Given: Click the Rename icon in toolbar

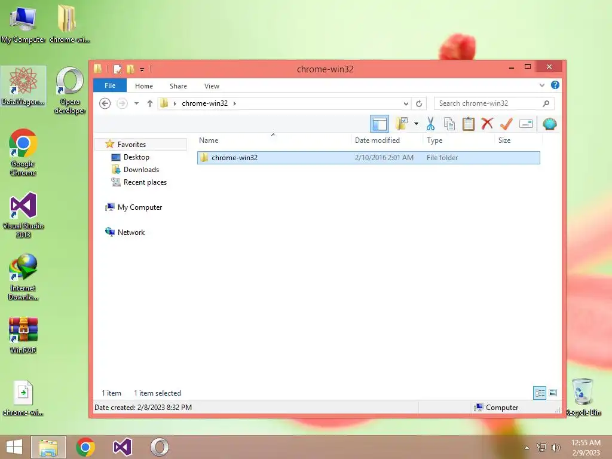Looking at the screenshot, I should pos(526,124).
